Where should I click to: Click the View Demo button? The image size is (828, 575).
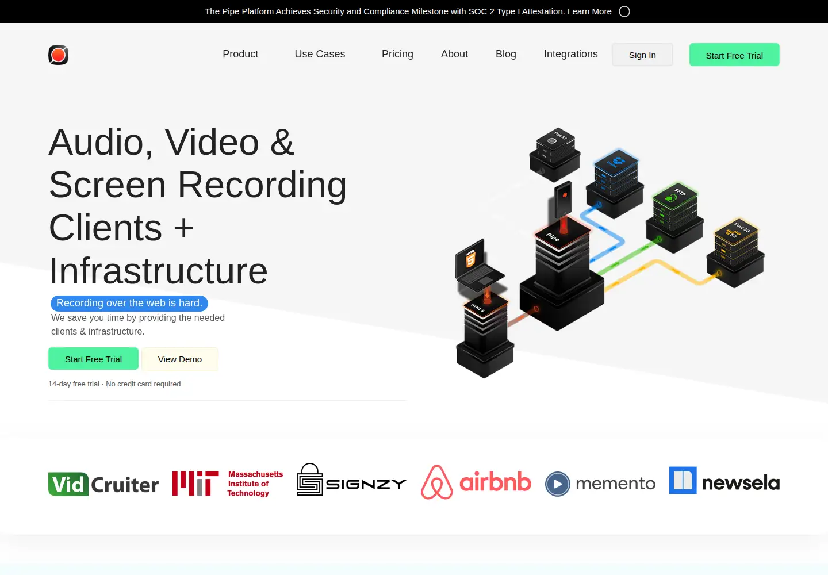click(x=180, y=359)
